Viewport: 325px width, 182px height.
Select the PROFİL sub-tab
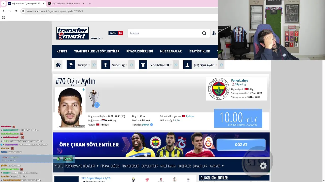coord(58,166)
